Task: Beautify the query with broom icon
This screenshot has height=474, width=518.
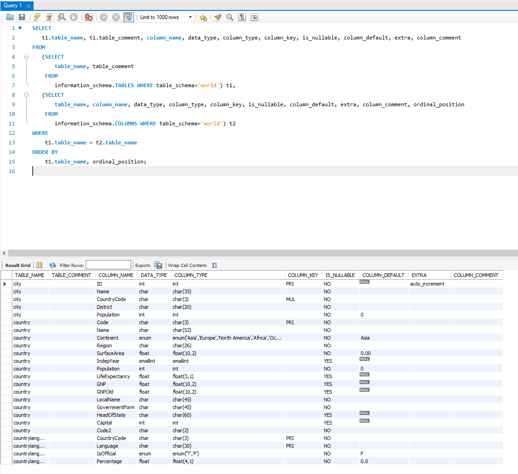Action: (218, 17)
